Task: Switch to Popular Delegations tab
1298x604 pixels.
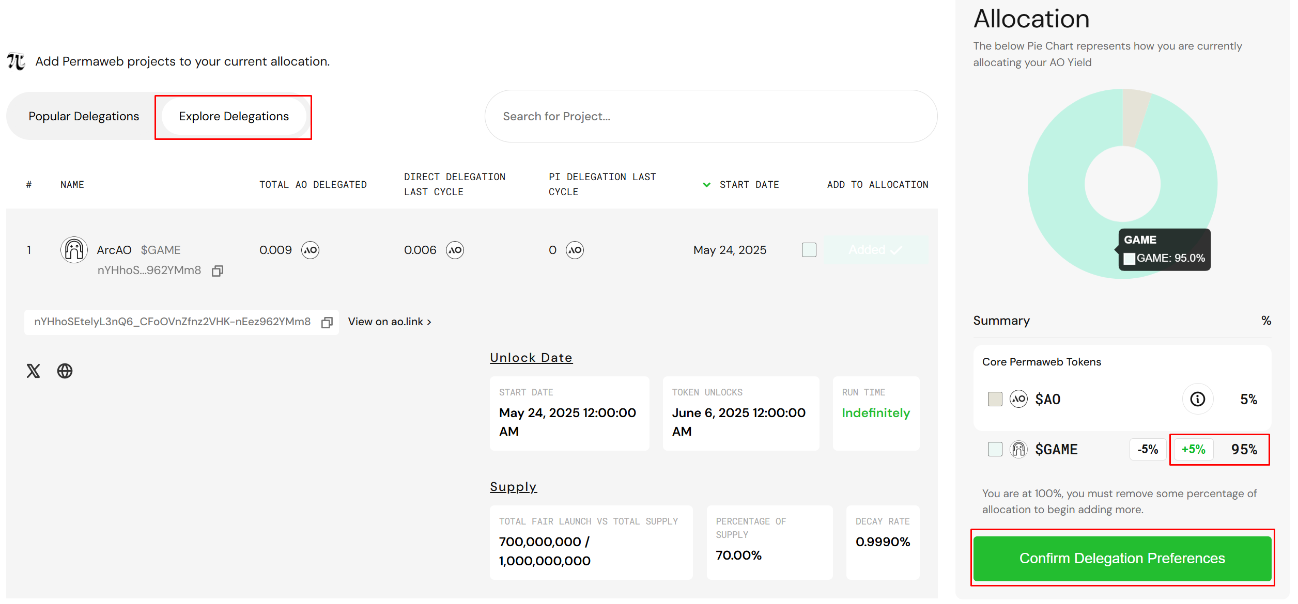Action: tap(84, 116)
